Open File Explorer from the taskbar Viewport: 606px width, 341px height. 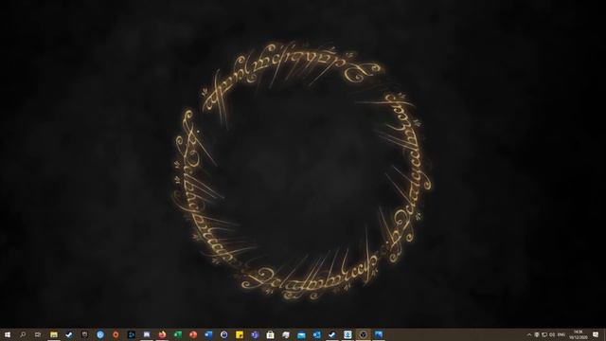tap(54, 334)
